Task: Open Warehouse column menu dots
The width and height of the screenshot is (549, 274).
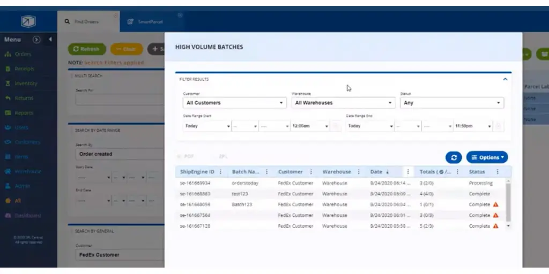Action: [x=359, y=172]
